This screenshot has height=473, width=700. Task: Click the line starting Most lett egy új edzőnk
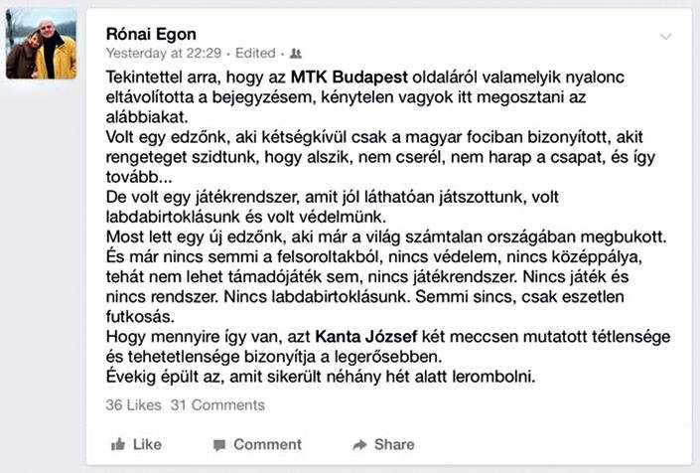[386, 236]
